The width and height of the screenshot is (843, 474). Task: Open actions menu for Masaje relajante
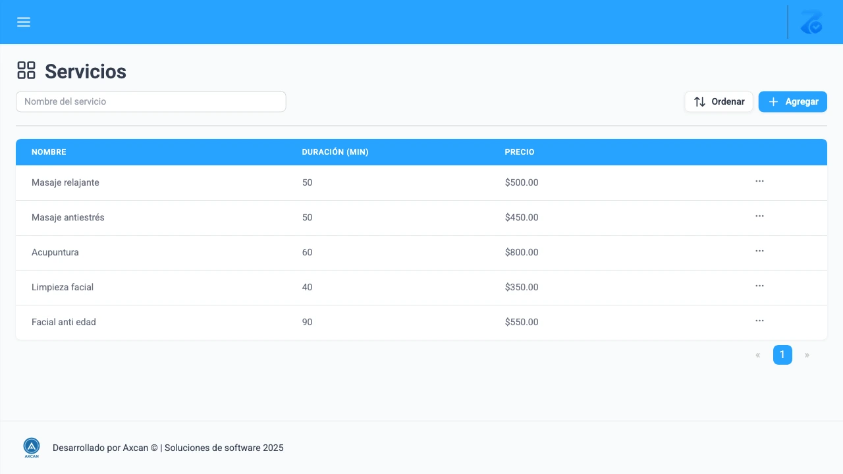click(759, 181)
